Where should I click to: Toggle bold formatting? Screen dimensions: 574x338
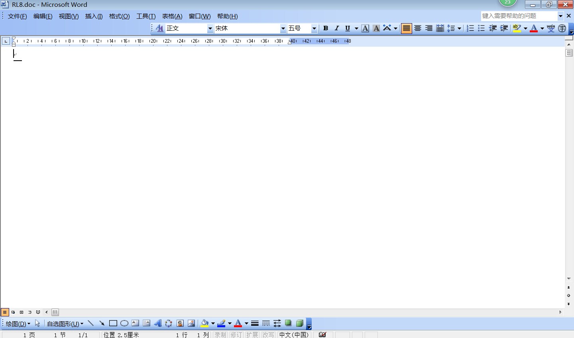pos(326,28)
